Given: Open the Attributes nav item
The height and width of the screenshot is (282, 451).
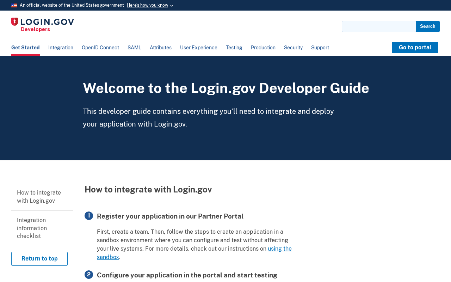Looking at the screenshot, I should pyautogui.click(x=161, y=48).
